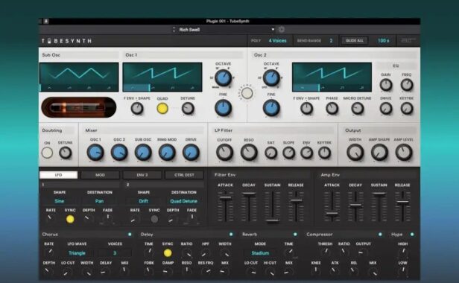Open the gear settings icon beside preset name
Viewport: 459px width, 283px height.
point(282,30)
